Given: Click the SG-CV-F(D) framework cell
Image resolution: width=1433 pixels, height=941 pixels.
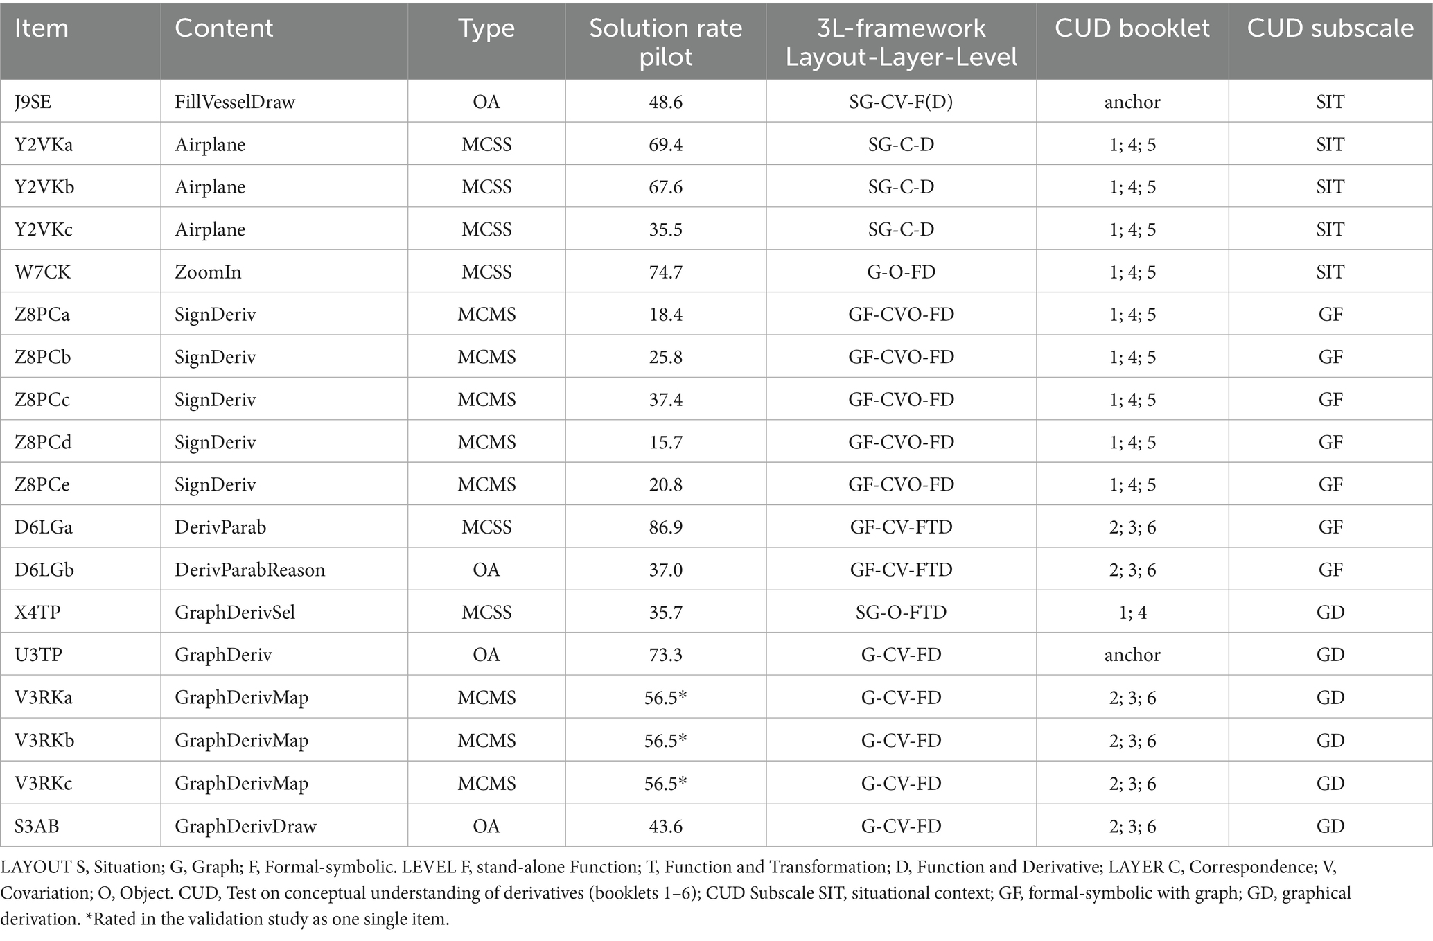Looking at the screenshot, I should point(901,102).
